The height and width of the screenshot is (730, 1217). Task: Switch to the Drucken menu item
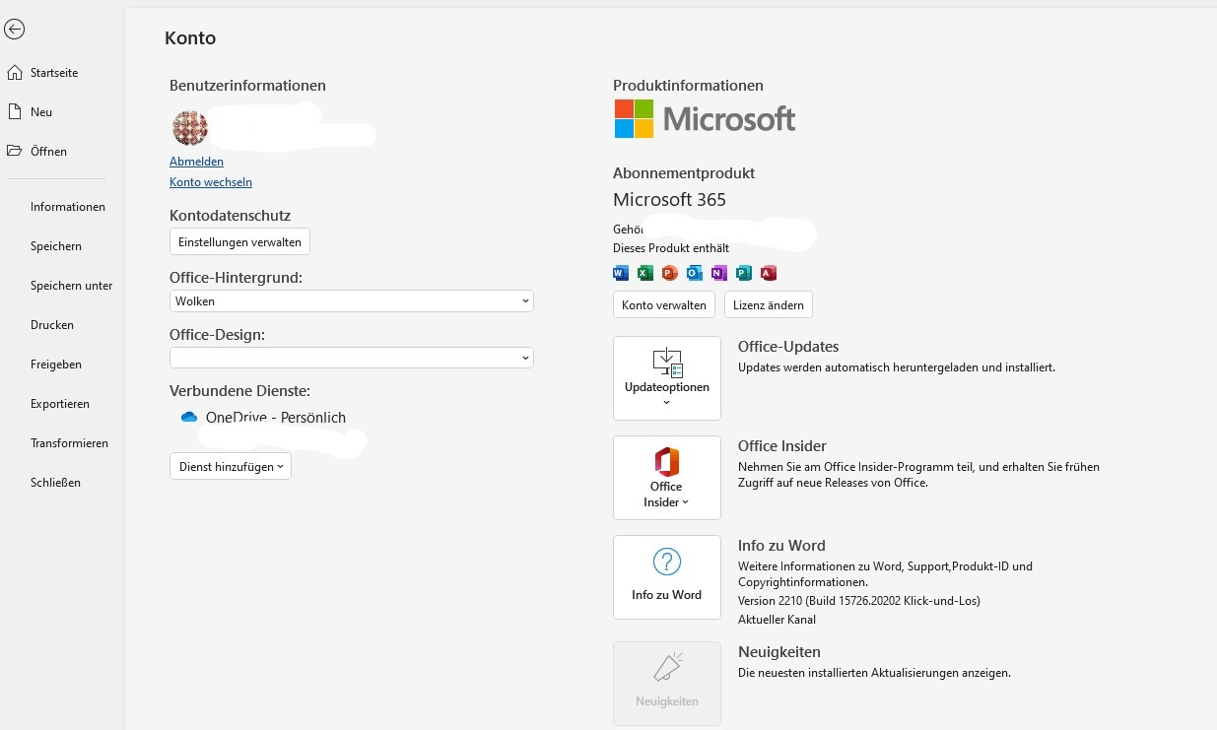pyautogui.click(x=51, y=324)
